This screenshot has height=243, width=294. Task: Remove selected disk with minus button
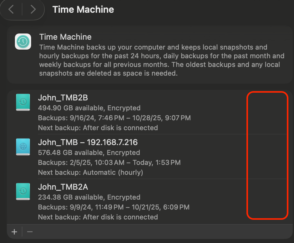(30, 232)
